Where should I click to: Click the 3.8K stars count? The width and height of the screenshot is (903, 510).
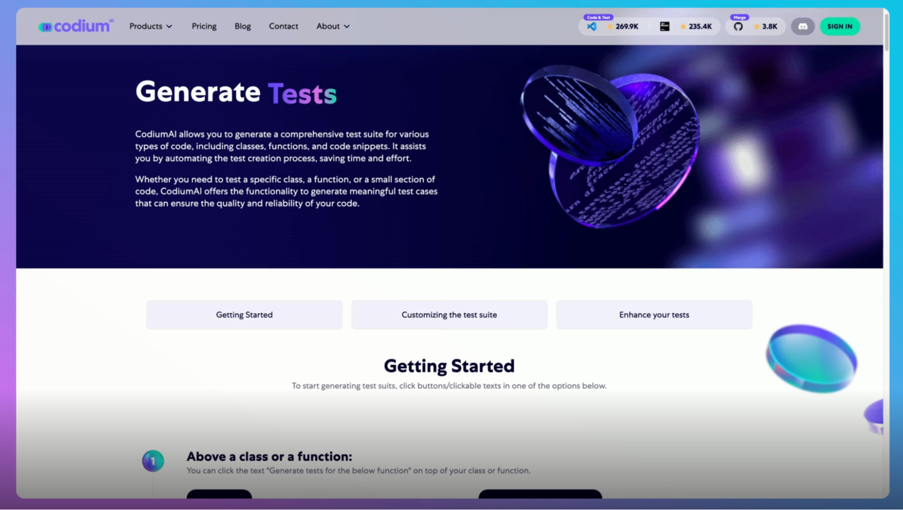point(770,27)
